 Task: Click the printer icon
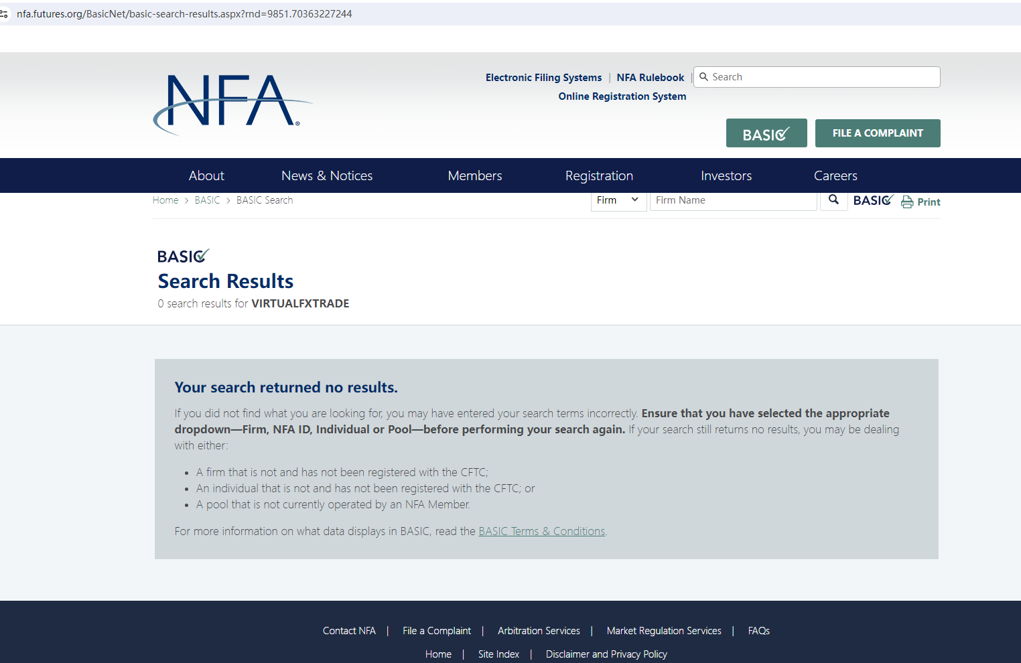coord(907,202)
